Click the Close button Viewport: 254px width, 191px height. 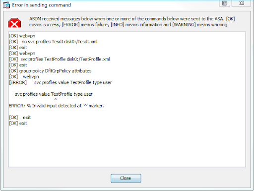point(126,178)
